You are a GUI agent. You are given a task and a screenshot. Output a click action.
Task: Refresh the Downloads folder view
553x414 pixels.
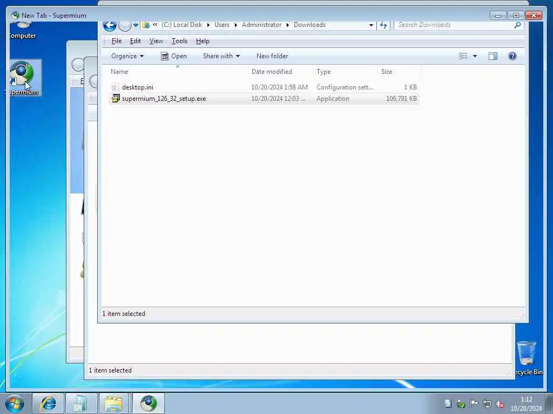383,25
